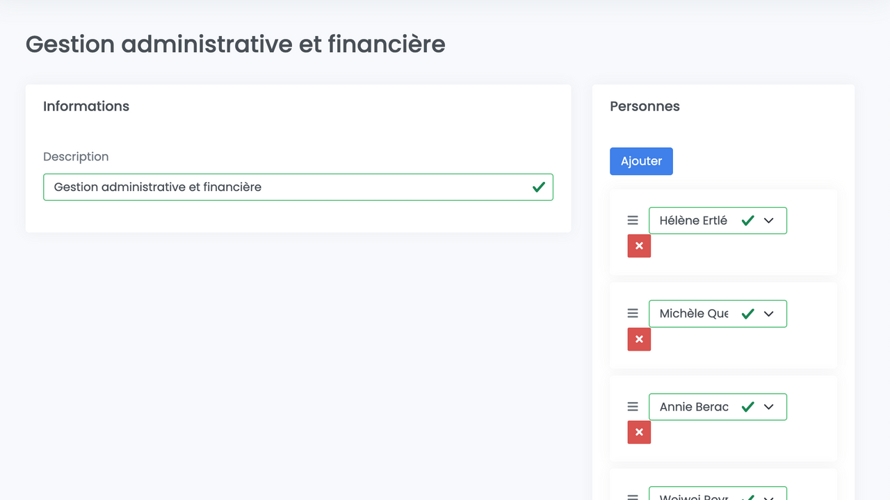Click the green checkmark in Description field
890x500 pixels.
[x=538, y=187]
